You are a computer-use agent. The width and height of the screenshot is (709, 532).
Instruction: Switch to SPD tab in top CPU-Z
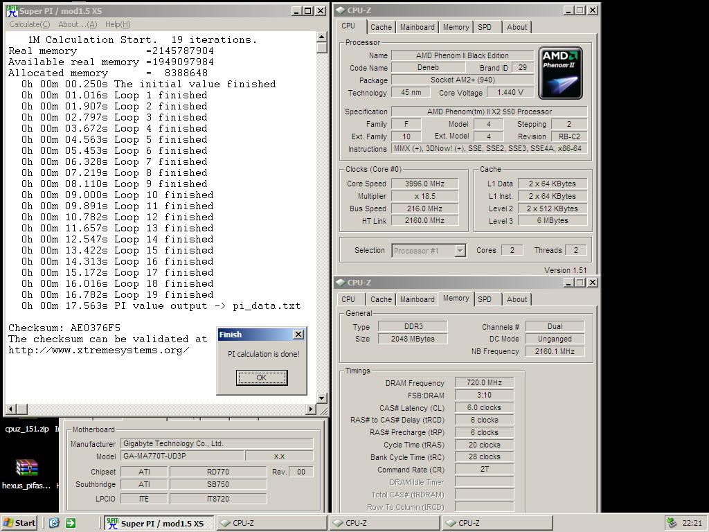pyautogui.click(x=485, y=27)
